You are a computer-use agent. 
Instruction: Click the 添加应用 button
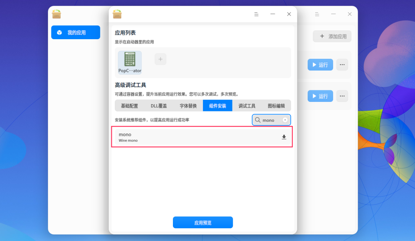coord(332,36)
